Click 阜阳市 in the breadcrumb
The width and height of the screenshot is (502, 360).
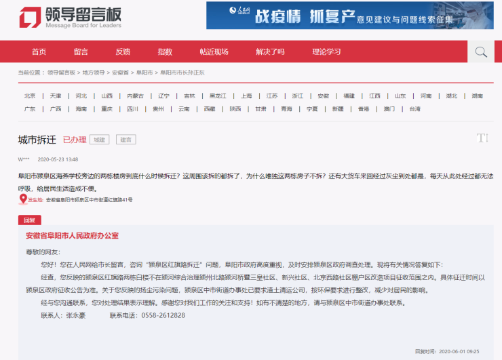144,73
